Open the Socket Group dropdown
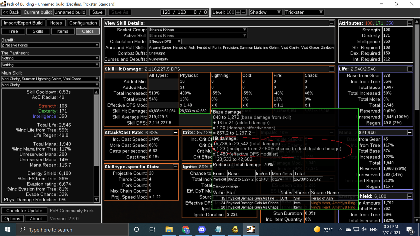The height and width of the screenshot is (236, 420). [x=198, y=29]
